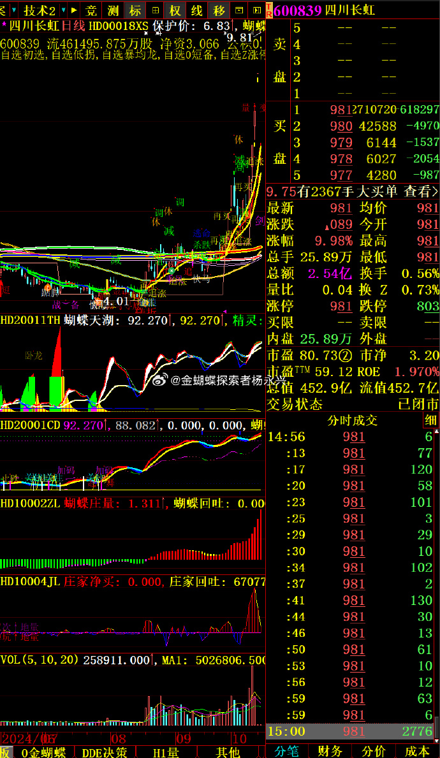Click buy level 5 price 977
Image resolution: width=440 pixels, height=758 pixels.
click(341, 175)
